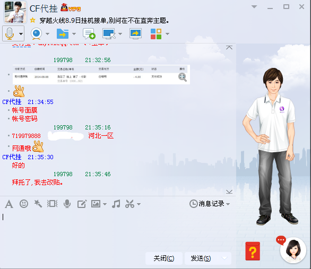The width and height of the screenshot is (311, 269).
Task: Record a voice message microphone icon
Action: click(67, 204)
